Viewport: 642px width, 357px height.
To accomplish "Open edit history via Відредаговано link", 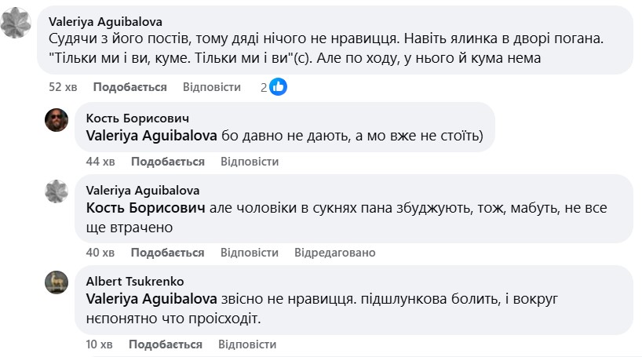I will click(x=334, y=253).
